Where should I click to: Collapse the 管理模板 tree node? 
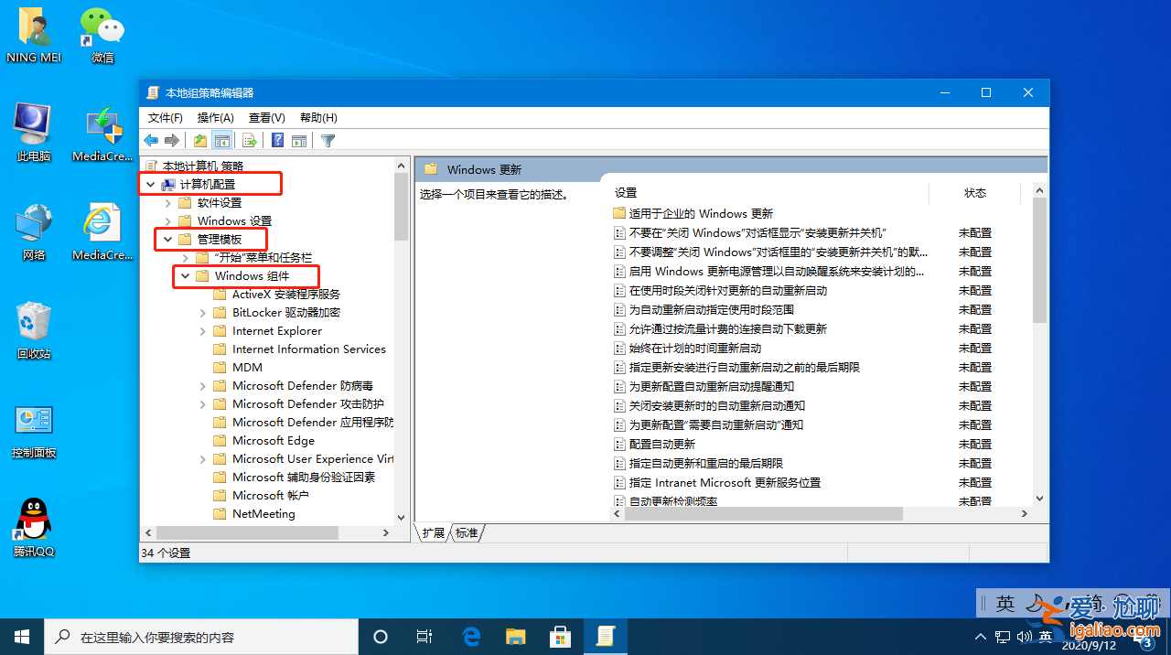point(167,239)
